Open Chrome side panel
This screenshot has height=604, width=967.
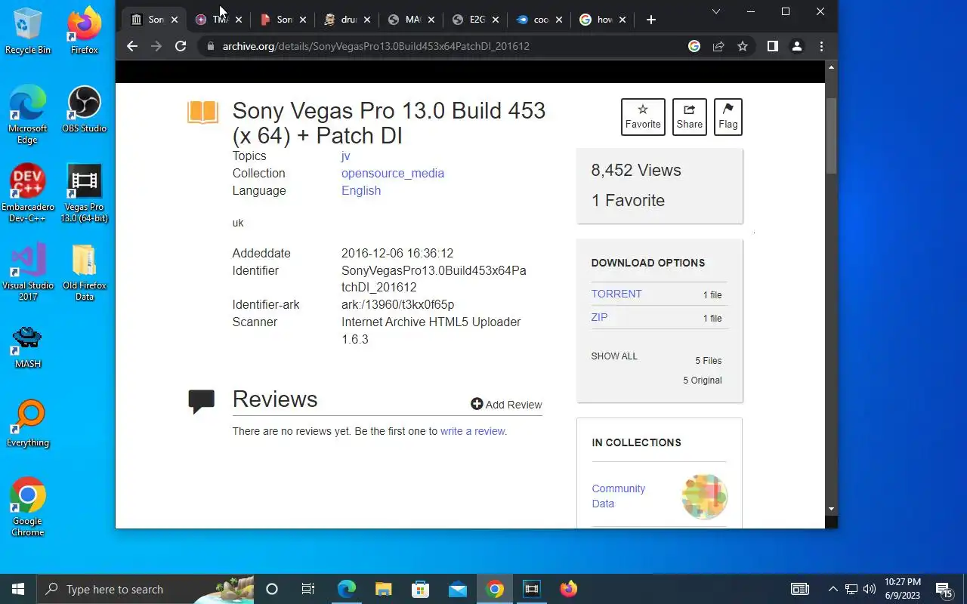pos(772,46)
